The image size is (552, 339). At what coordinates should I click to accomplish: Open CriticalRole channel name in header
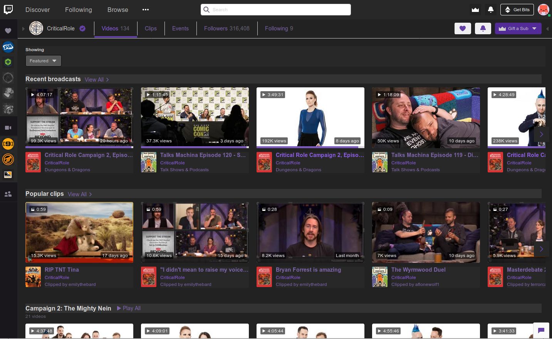click(x=61, y=28)
